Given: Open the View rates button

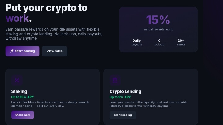Looking at the screenshot, I should point(55,51).
